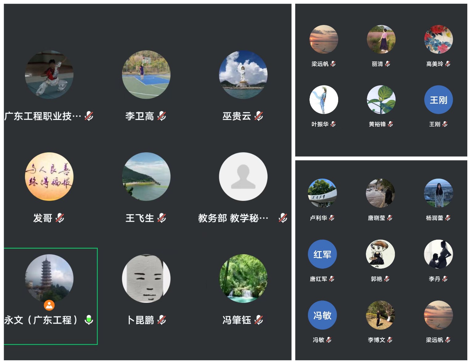Viewport: 471px width, 364px height.
Task: Click 卜昆鹏's muted microphone icon
Action: [162, 320]
